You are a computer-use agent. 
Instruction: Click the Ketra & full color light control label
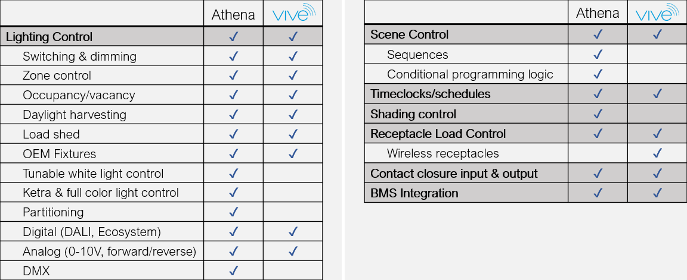[x=101, y=193]
